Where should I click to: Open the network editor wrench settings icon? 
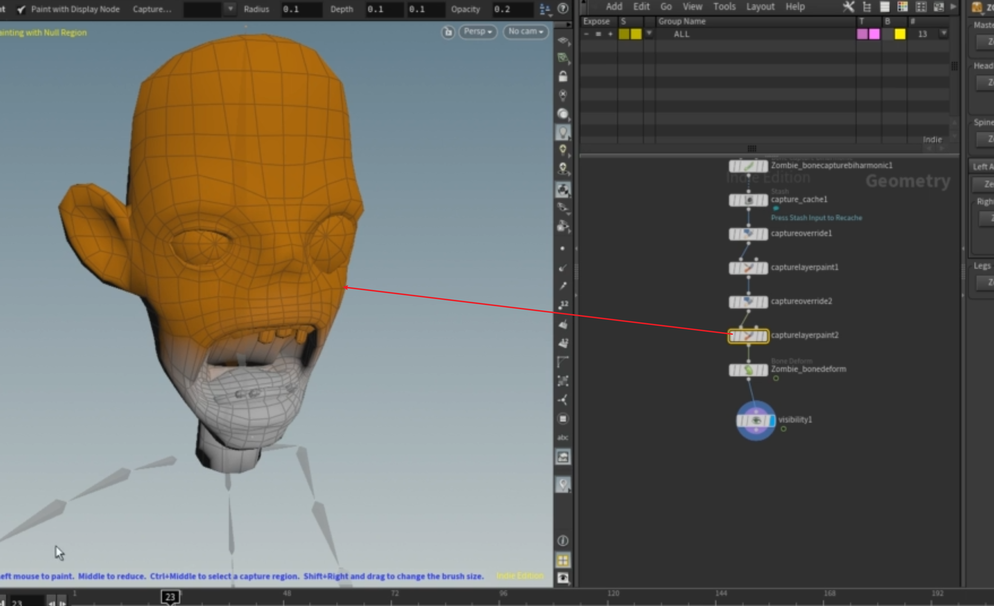848,7
